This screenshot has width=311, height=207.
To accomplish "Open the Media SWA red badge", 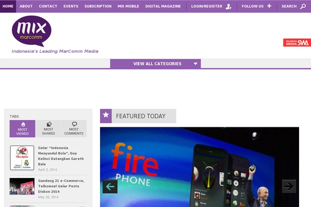I will [x=297, y=42].
